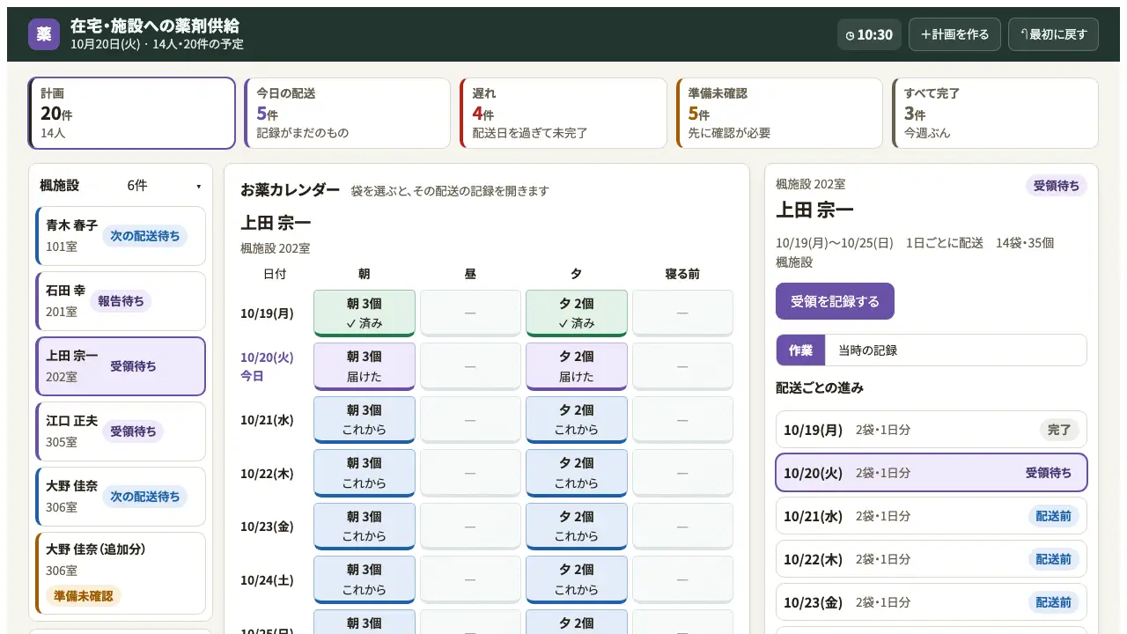This screenshot has width=1127, height=634.
Task: Create a new plan with 計画を作る
Action: coord(954,34)
